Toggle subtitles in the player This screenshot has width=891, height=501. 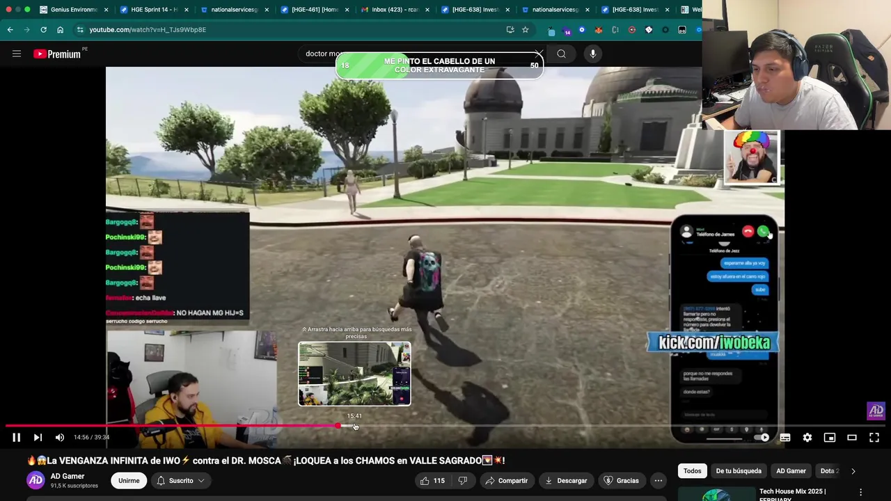tap(785, 438)
